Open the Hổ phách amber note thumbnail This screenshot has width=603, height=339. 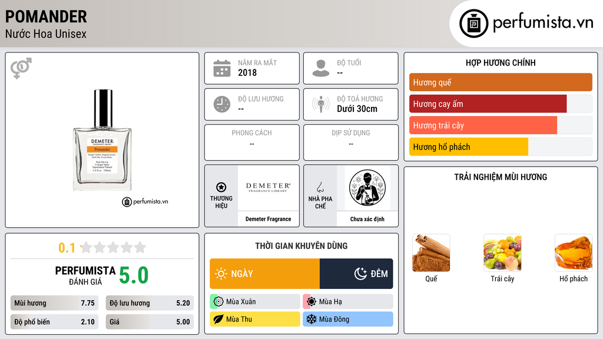pyautogui.click(x=574, y=253)
